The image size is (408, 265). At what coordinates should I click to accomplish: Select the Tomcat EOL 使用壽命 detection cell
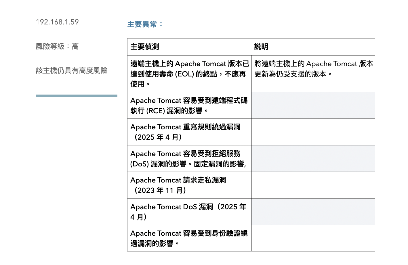coord(189,74)
